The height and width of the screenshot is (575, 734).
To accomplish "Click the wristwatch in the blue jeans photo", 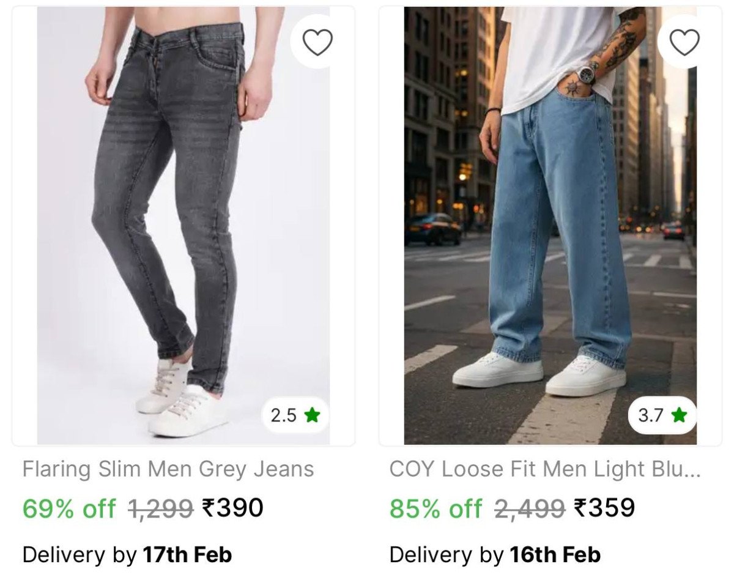I will tap(588, 73).
